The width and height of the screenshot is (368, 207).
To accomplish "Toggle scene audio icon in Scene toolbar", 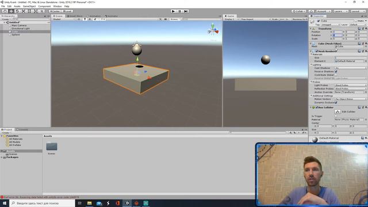I will coord(90,19).
